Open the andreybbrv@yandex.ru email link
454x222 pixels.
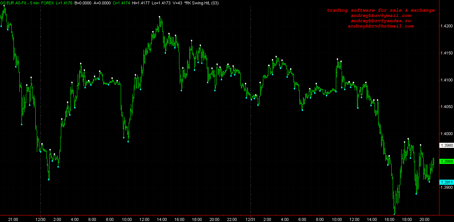(x=381, y=21)
